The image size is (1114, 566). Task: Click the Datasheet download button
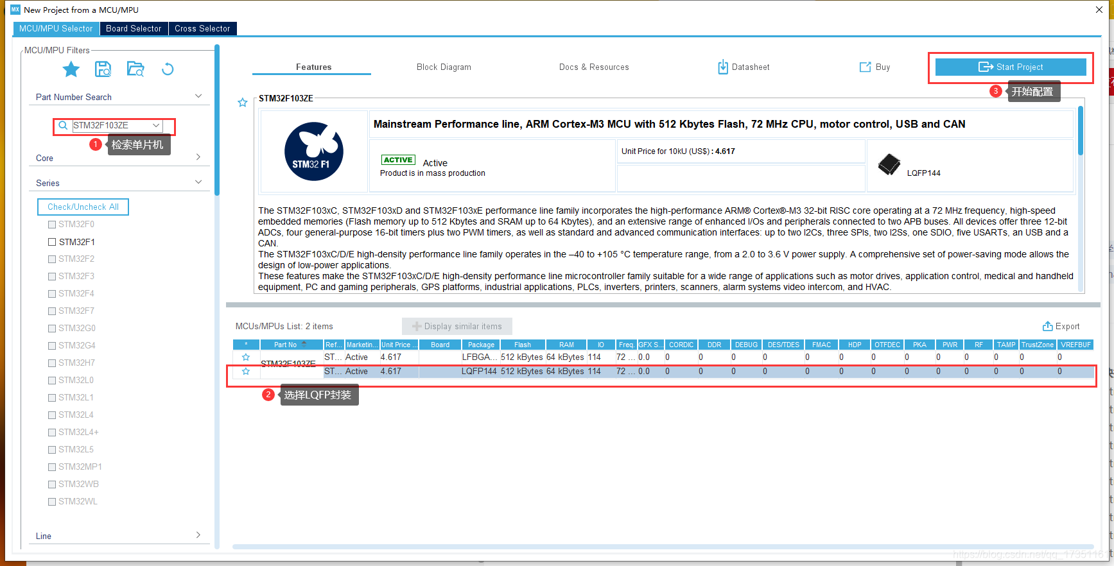point(744,67)
